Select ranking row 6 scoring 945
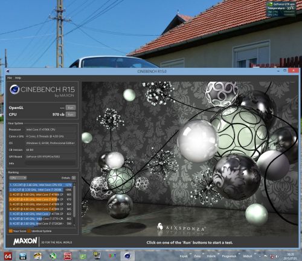Screen dimensions: 302x261 [40, 209]
